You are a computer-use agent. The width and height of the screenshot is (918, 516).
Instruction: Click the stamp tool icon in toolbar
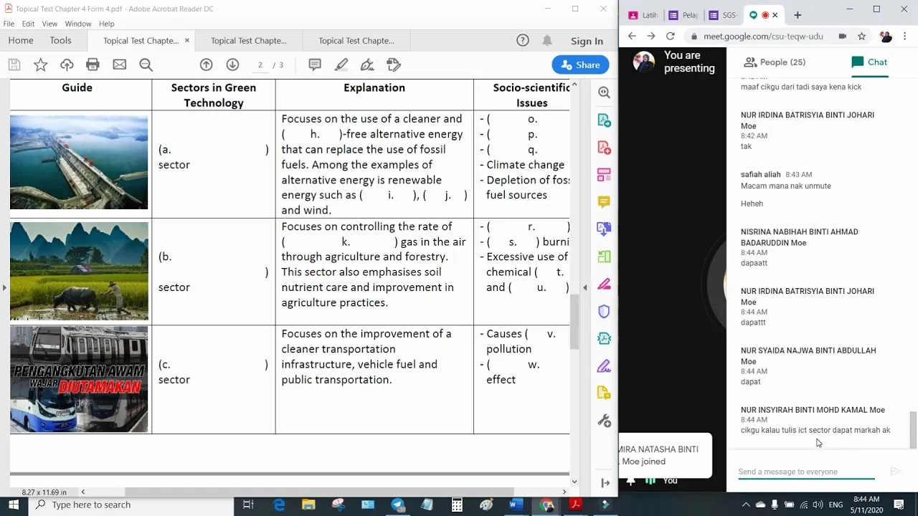(394, 64)
